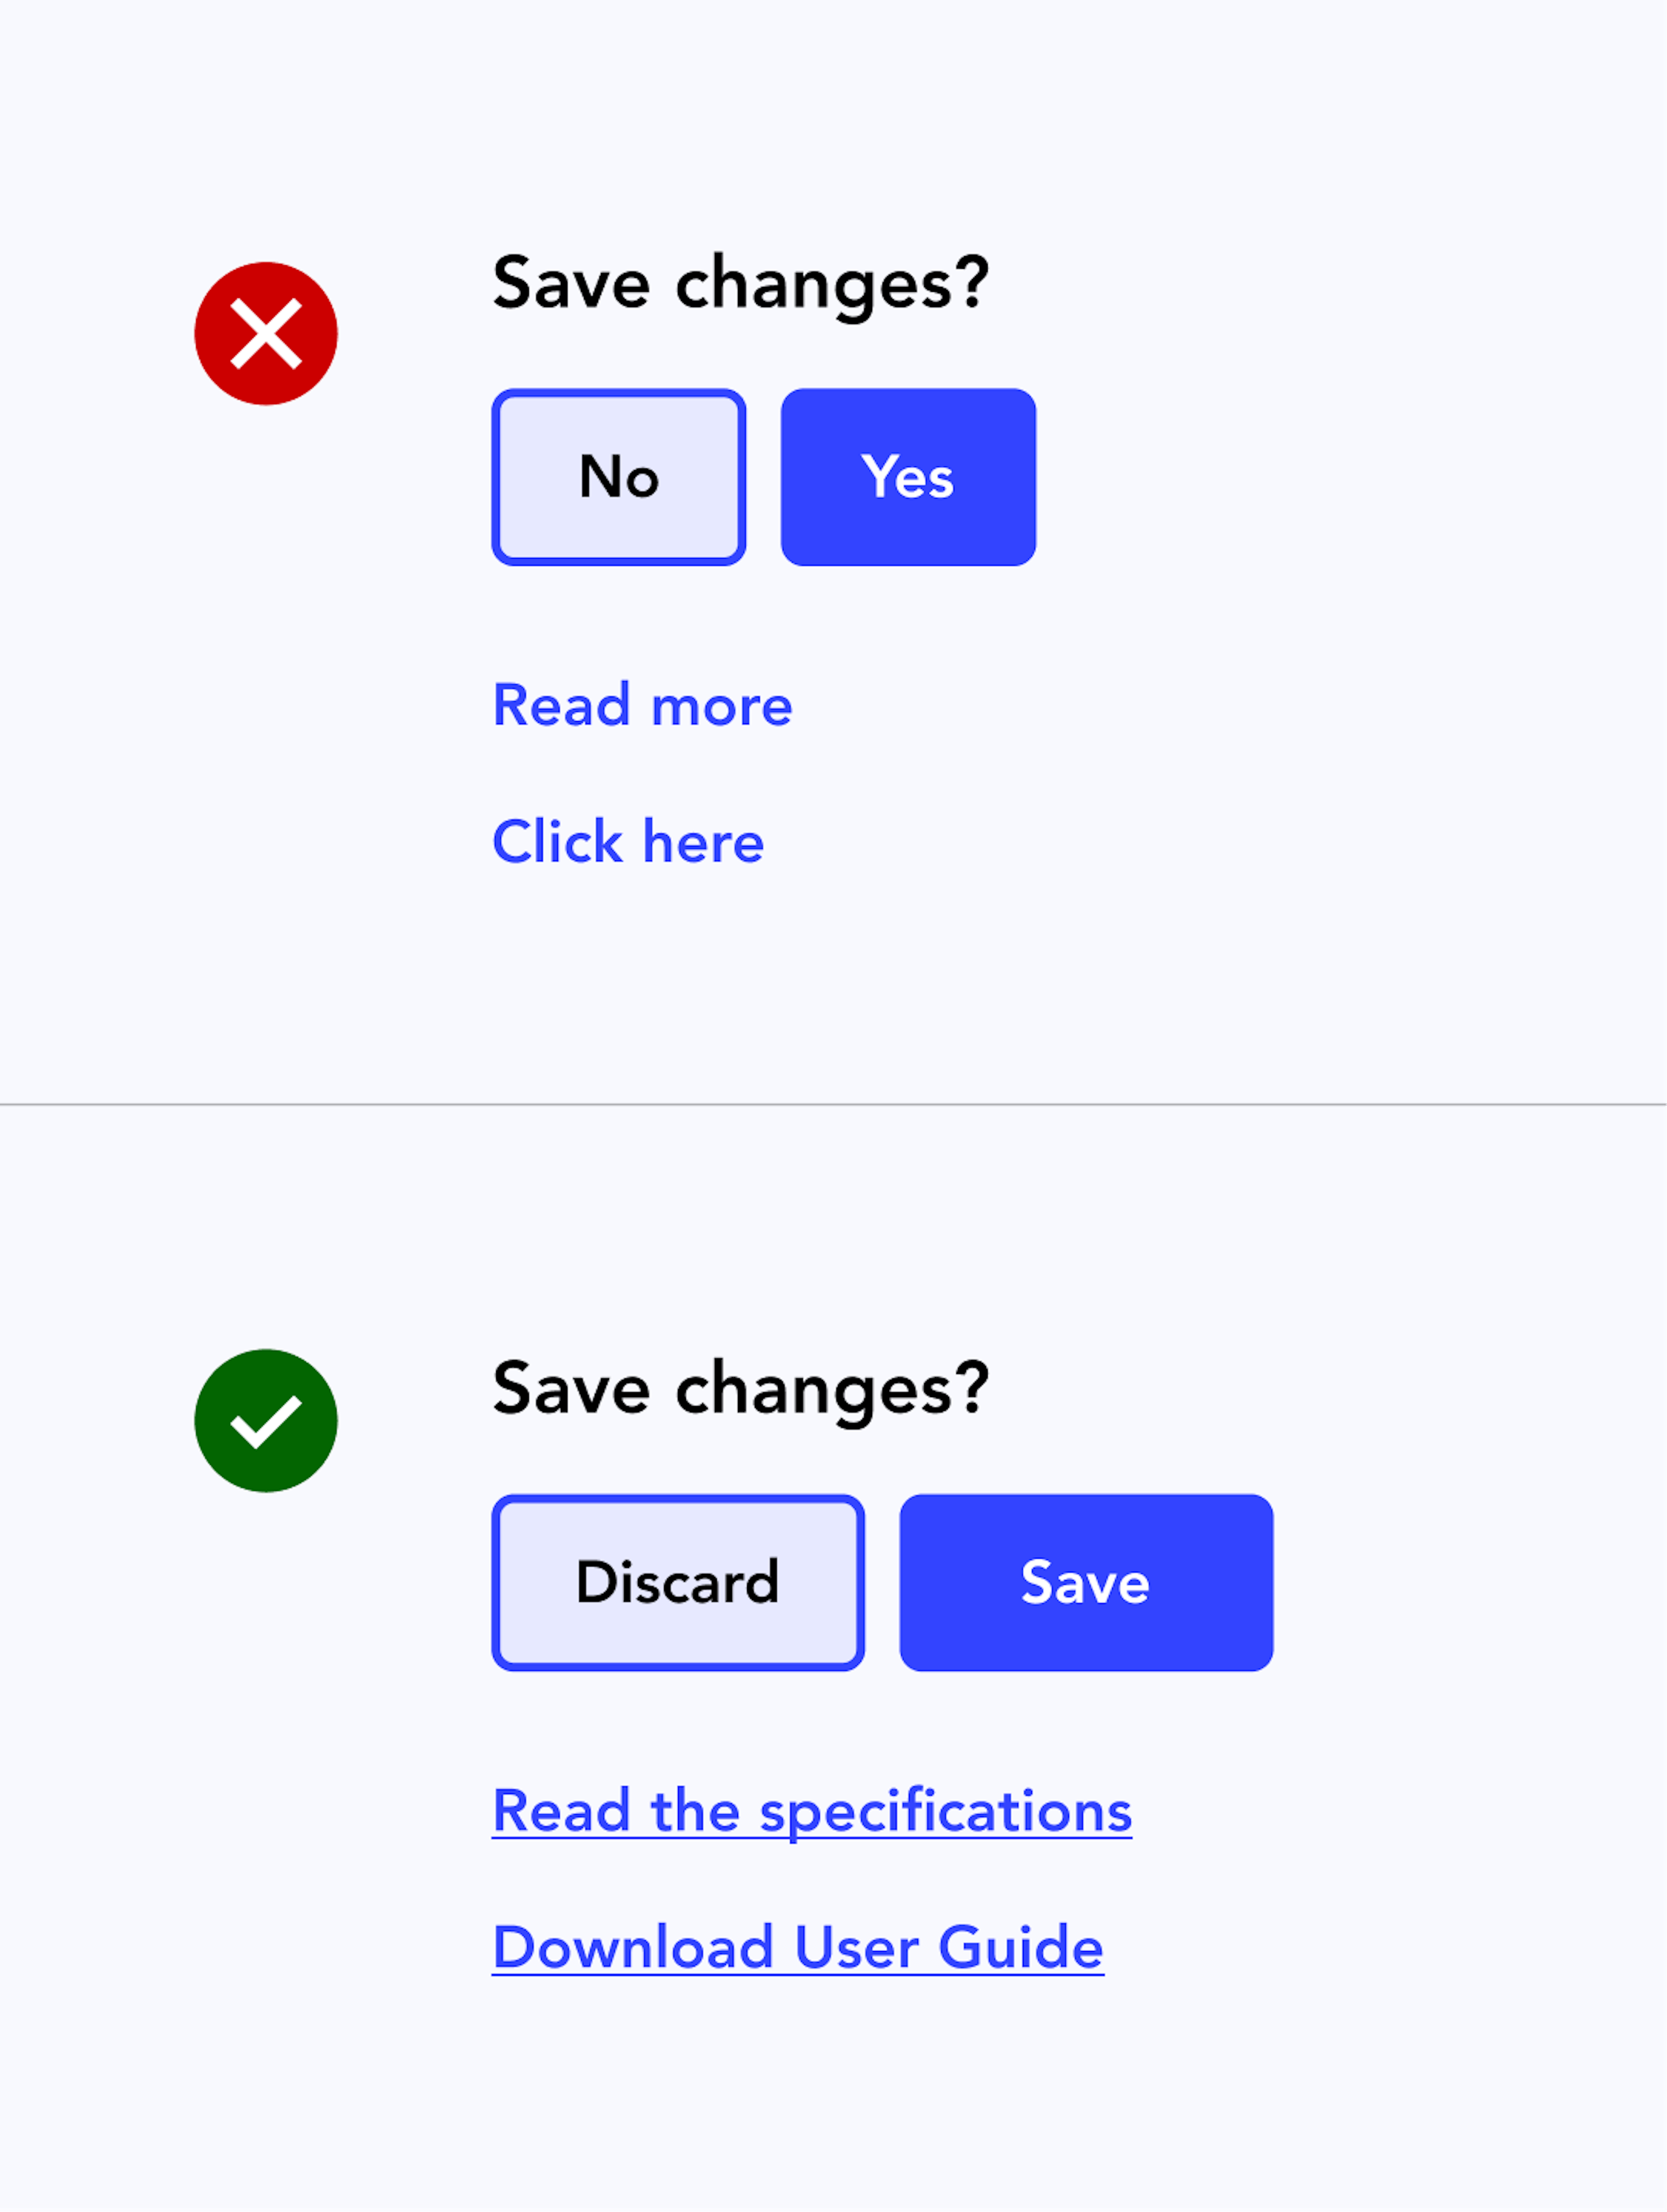
Task: Select the red circle with white cross
Action: tap(266, 334)
